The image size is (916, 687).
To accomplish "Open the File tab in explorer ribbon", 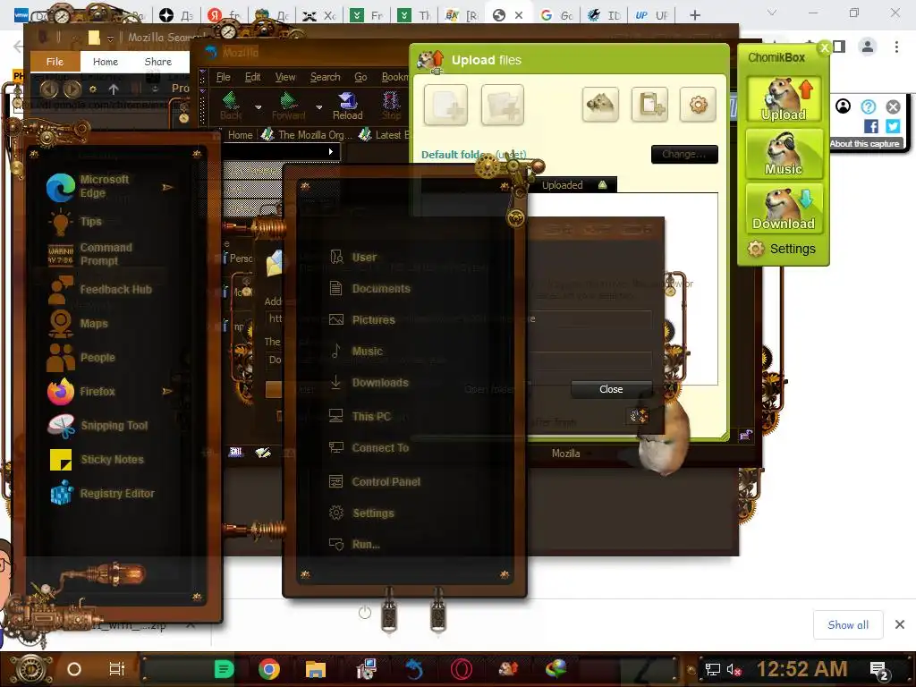I will tap(55, 62).
